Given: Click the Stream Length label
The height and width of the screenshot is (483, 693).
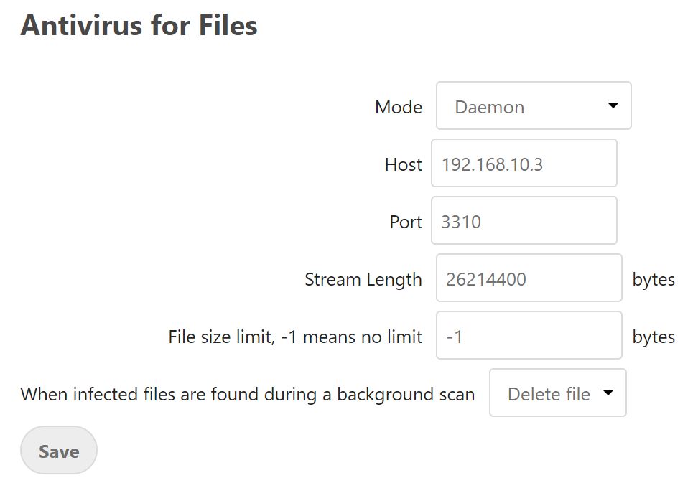Looking at the screenshot, I should [363, 279].
